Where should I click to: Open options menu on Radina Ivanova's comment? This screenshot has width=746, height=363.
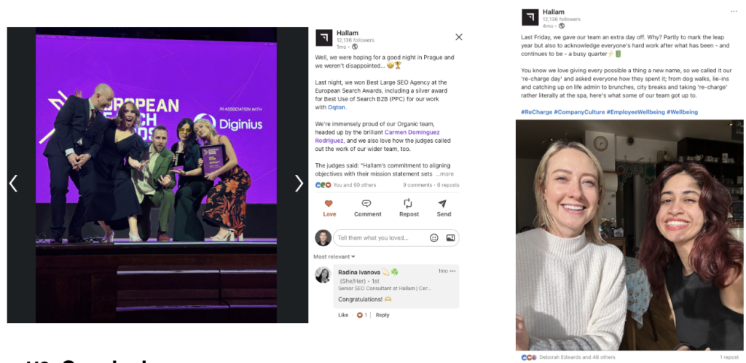click(x=452, y=271)
